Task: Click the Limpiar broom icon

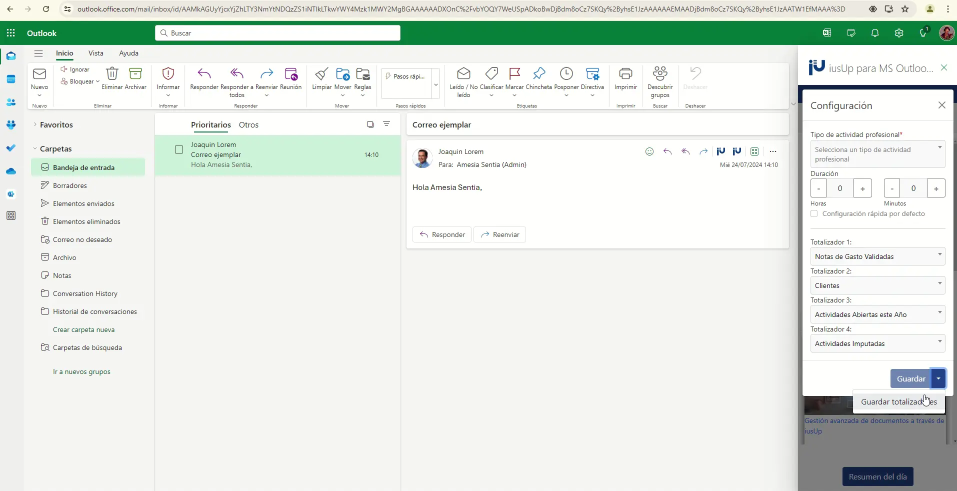Action: (x=321, y=74)
